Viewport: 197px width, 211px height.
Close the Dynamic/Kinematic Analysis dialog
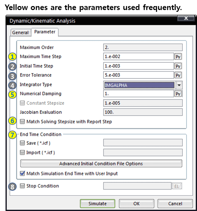186,18
